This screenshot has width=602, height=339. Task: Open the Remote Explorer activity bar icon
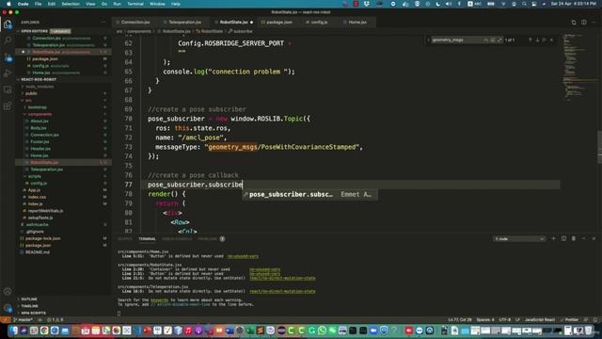(8, 89)
